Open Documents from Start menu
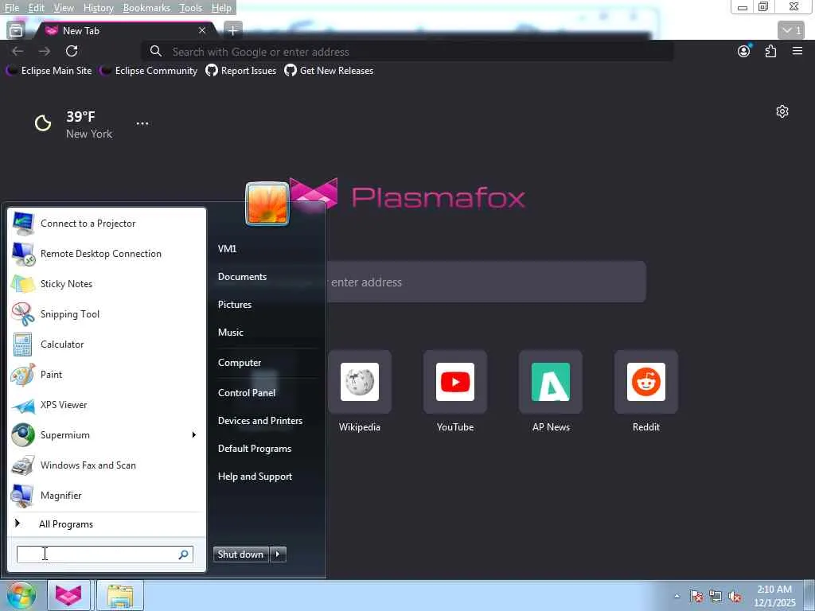Image resolution: width=815 pixels, height=611 pixels. [x=242, y=277]
